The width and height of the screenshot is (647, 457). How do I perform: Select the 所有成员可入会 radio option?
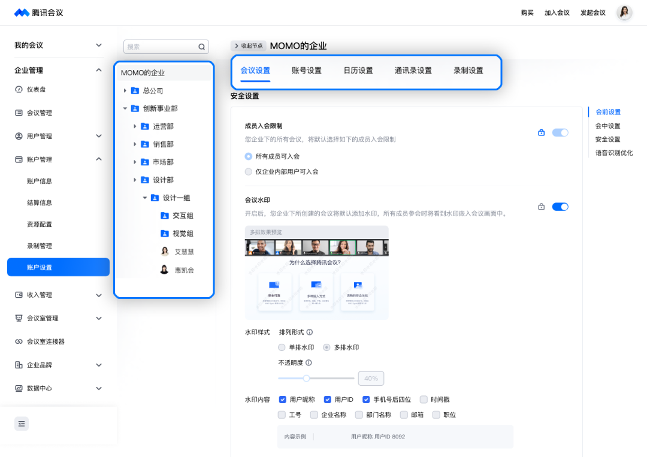click(x=249, y=156)
